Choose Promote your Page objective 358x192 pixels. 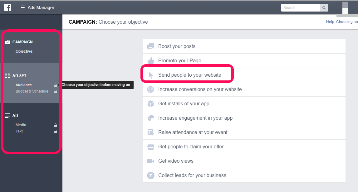244,61
